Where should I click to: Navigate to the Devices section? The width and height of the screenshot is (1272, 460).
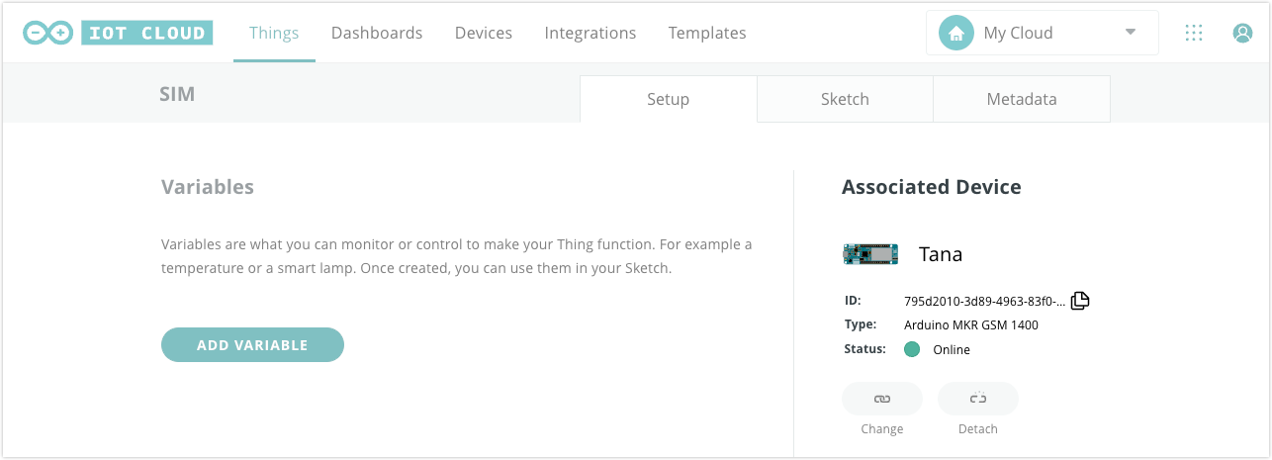(484, 33)
